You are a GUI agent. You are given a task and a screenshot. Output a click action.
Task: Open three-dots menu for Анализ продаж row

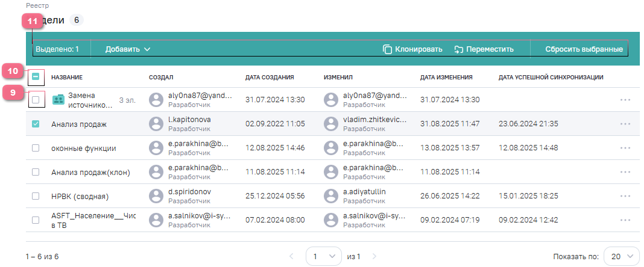click(625, 124)
